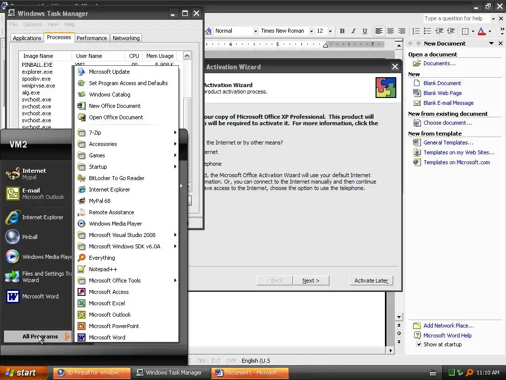506x380 pixels.
Task: Open font size dropdown showing 12
Action: click(x=330, y=31)
